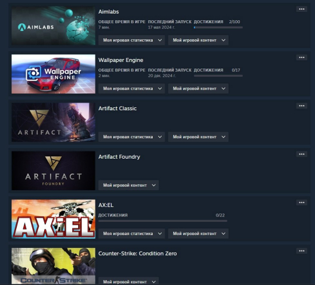This screenshot has width=315, height=285.
Task: Open the Artifact Classic title link
Action: pyautogui.click(x=118, y=109)
